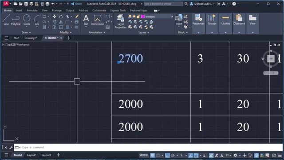Switch to the Manage ribbon tab
284x160 pixels.
[56, 11]
